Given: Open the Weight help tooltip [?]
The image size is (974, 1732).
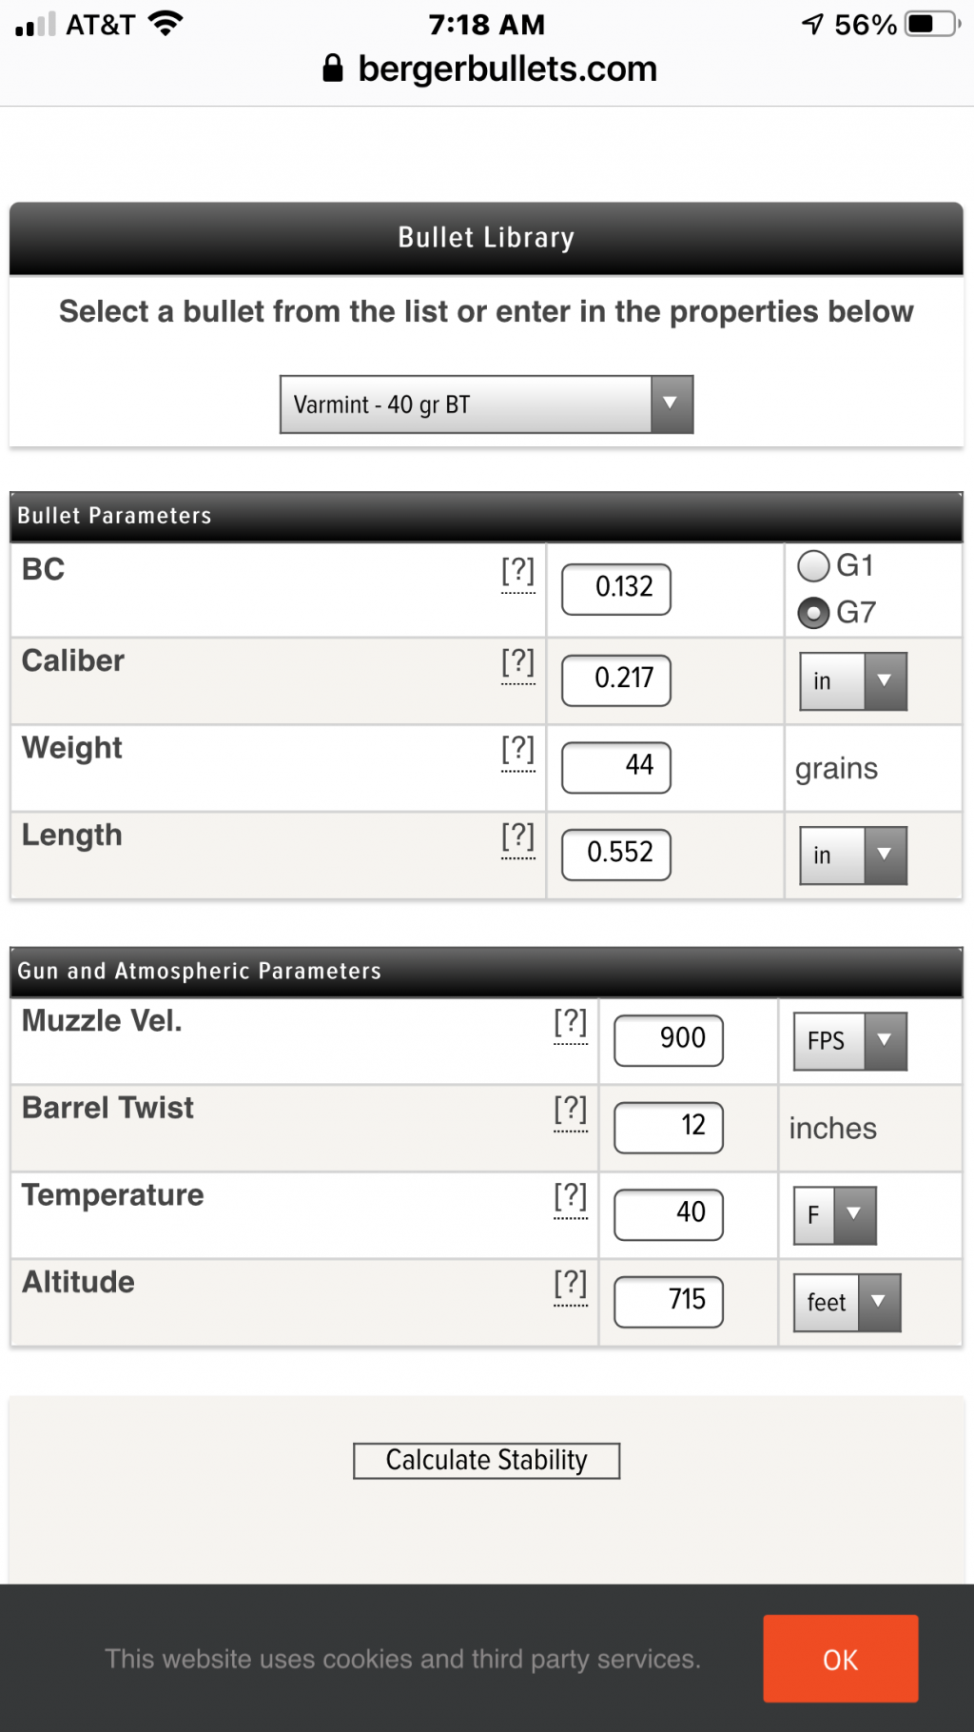Looking at the screenshot, I should coord(518,751).
